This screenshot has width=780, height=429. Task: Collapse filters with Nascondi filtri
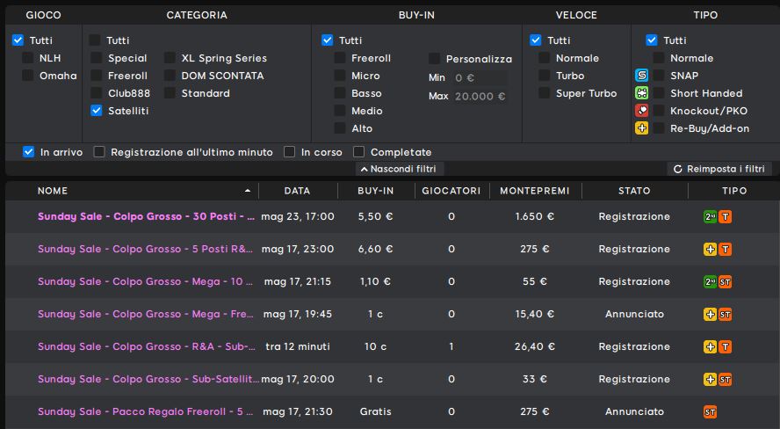pyautogui.click(x=399, y=169)
